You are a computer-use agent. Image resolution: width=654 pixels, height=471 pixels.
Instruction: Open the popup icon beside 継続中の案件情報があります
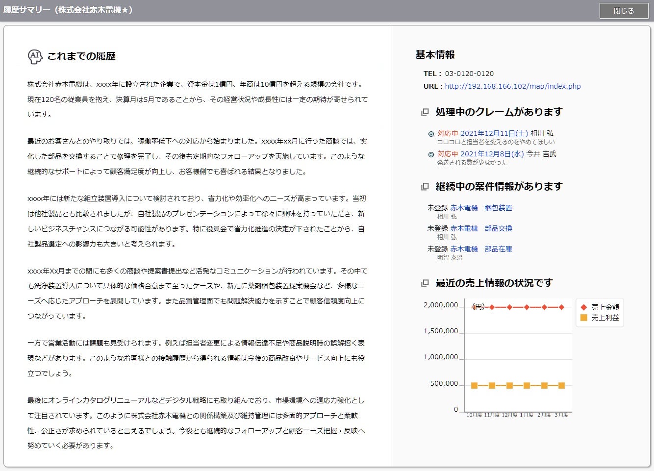click(x=425, y=187)
